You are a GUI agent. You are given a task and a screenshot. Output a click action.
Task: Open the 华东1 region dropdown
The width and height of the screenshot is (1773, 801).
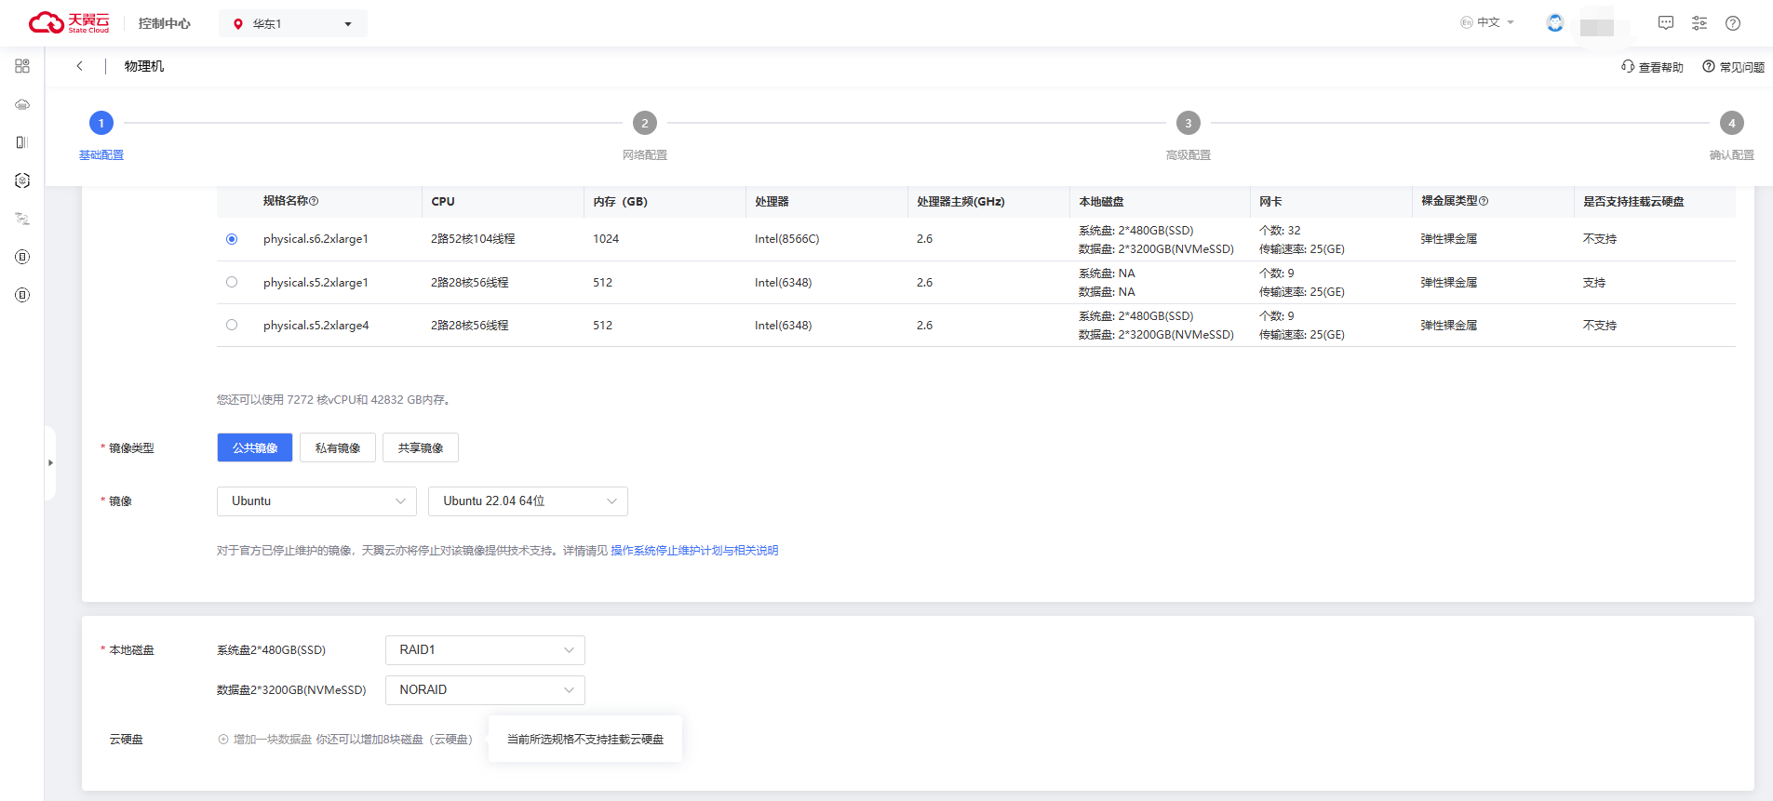click(293, 24)
